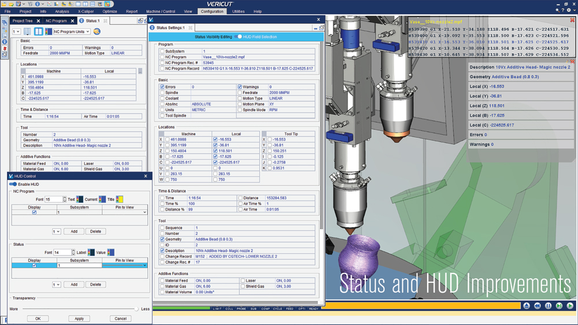Click OK in the HUD Control dialog
This screenshot has height=325, width=578.
coord(38,319)
